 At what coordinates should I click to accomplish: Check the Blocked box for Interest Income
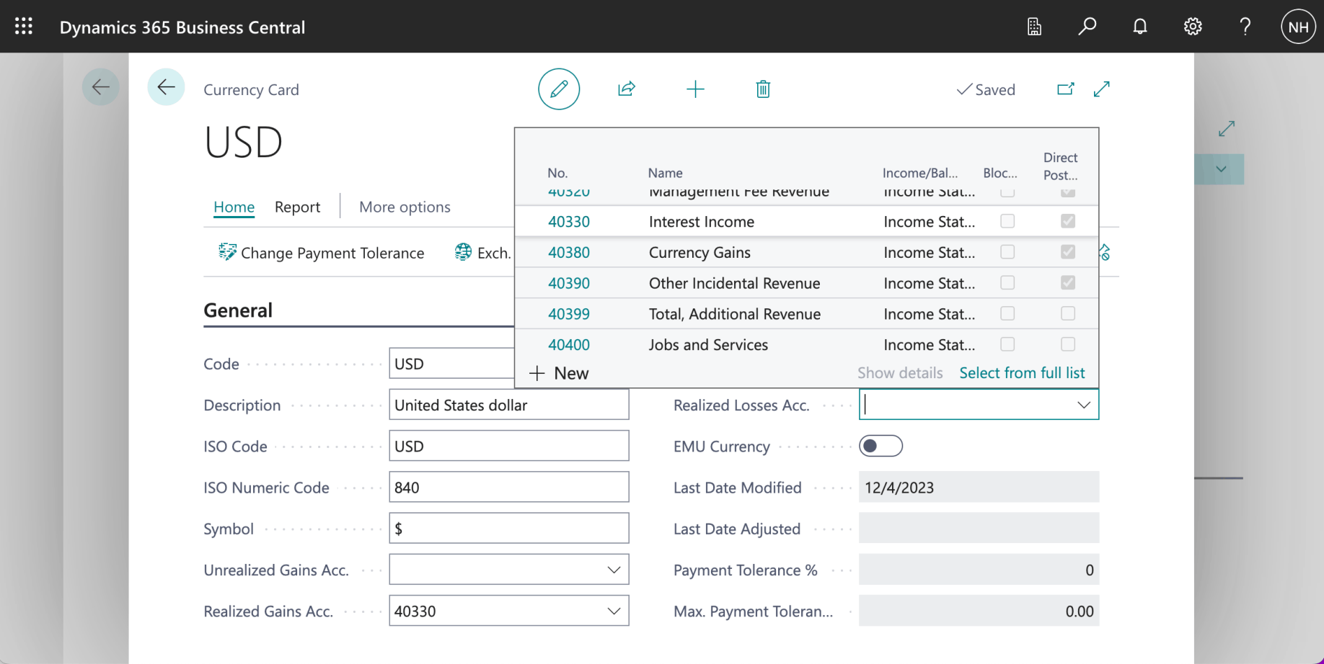[x=1007, y=221]
